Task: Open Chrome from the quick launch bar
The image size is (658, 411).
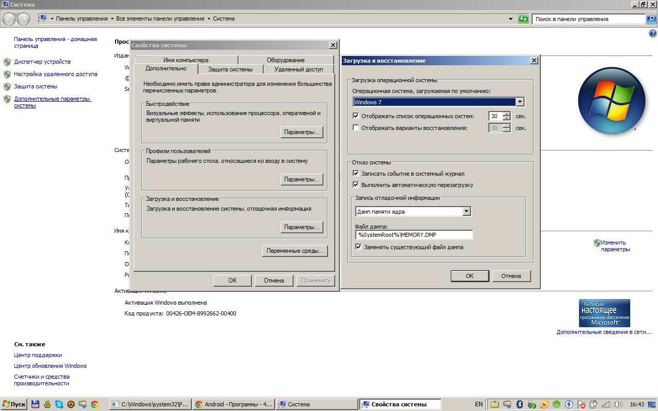Action: pos(95,404)
